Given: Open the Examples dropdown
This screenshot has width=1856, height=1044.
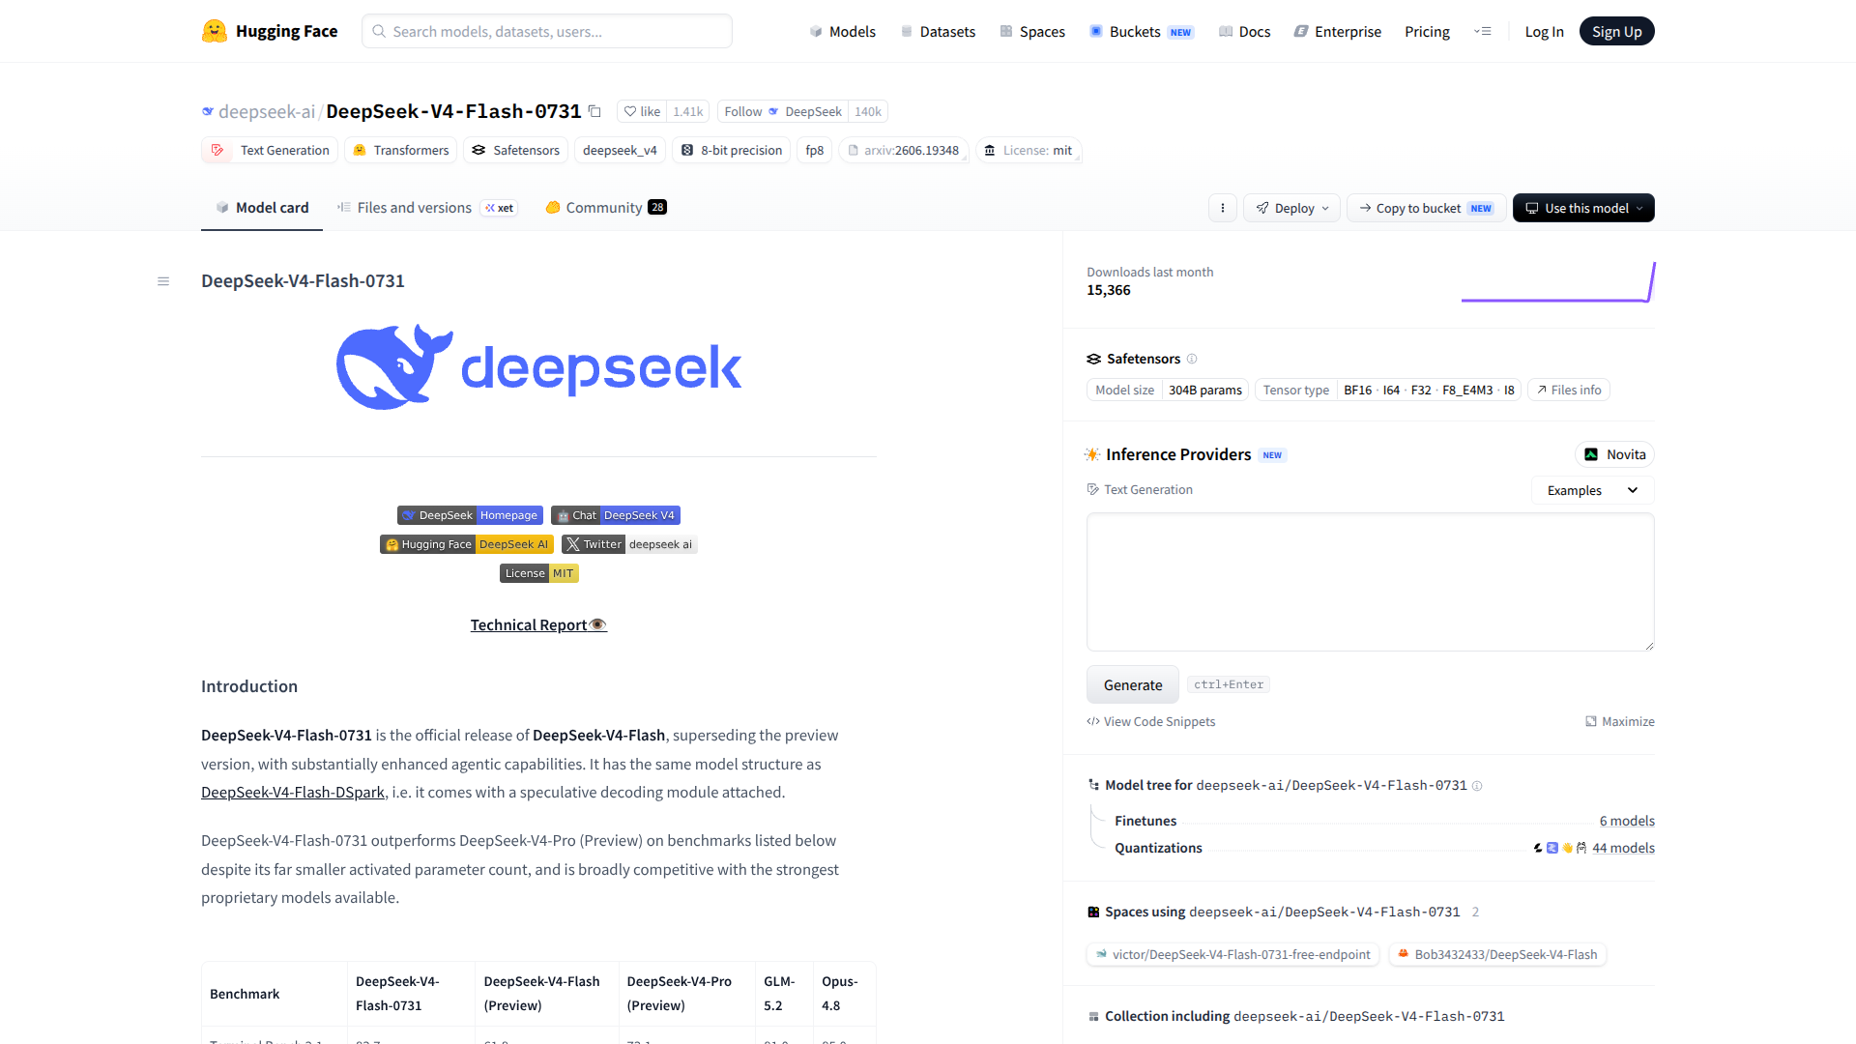Looking at the screenshot, I should (x=1593, y=490).
